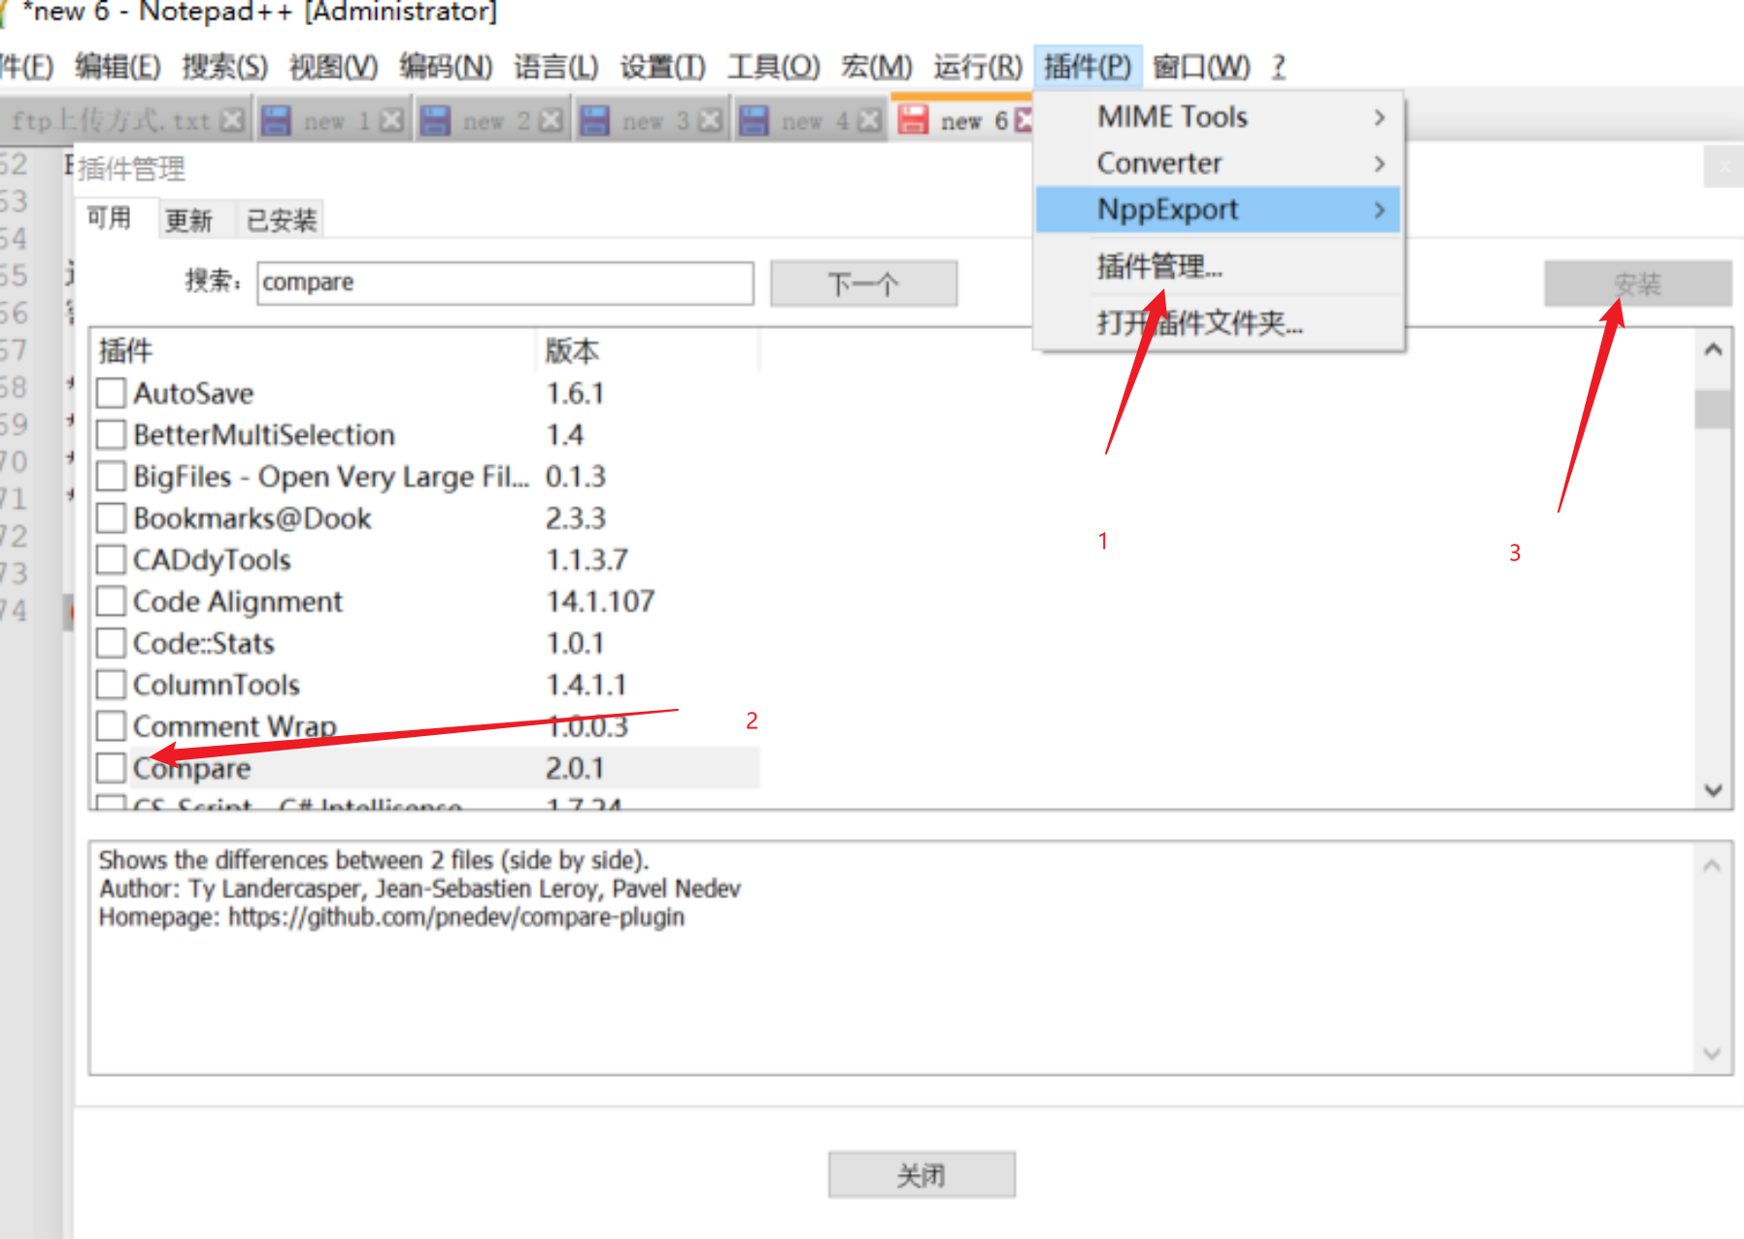Click the Notepad++ application icon in title bar
This screenshot has height=1239, width=1744.
5,12
